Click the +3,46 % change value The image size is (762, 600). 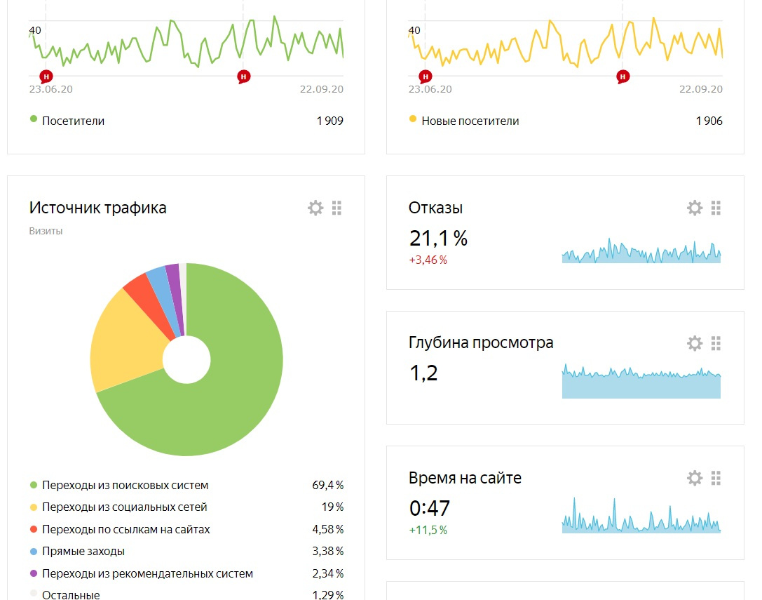click(x=428, y=260)
